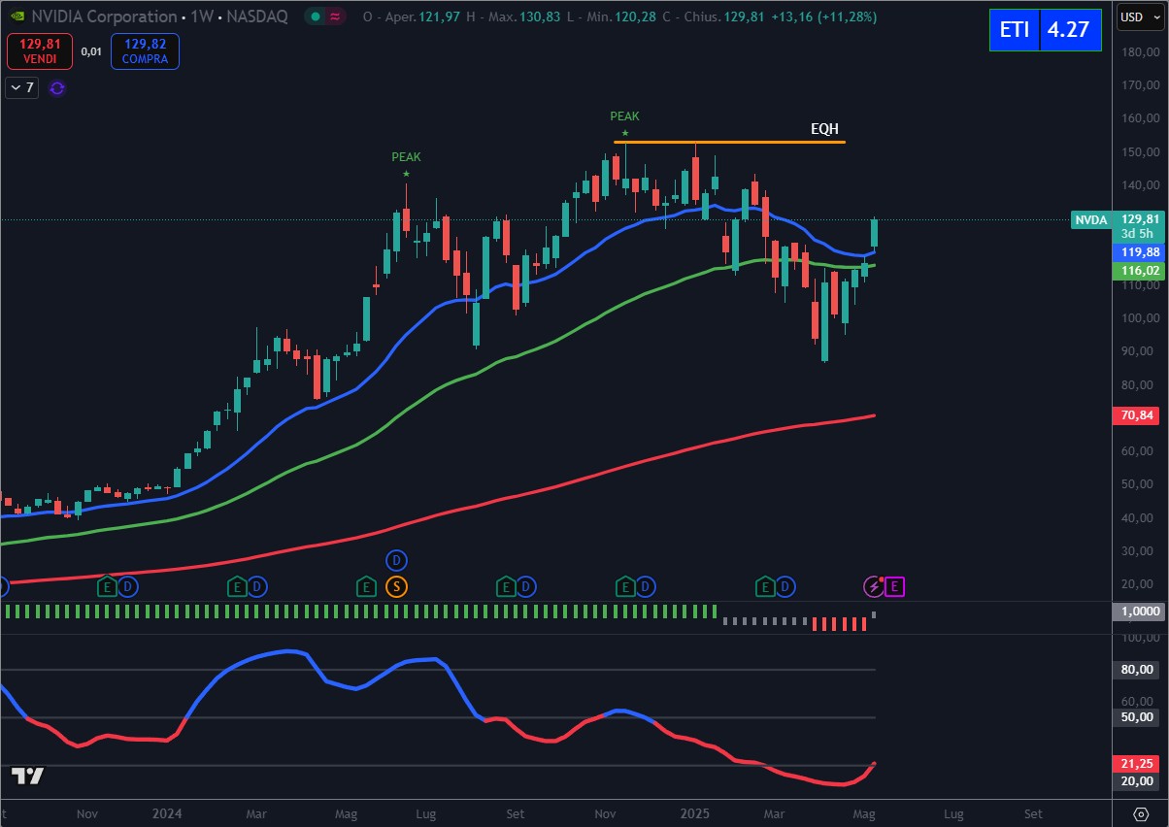Click the red 70,84 moving average label

coord(1137,415)
